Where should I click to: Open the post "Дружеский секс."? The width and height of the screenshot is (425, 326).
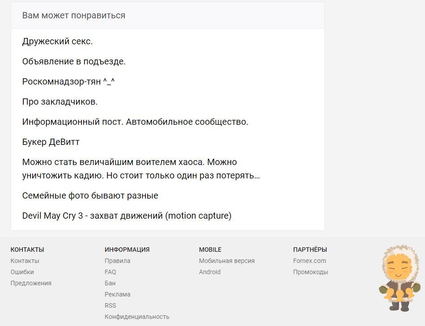pos(57,42)
